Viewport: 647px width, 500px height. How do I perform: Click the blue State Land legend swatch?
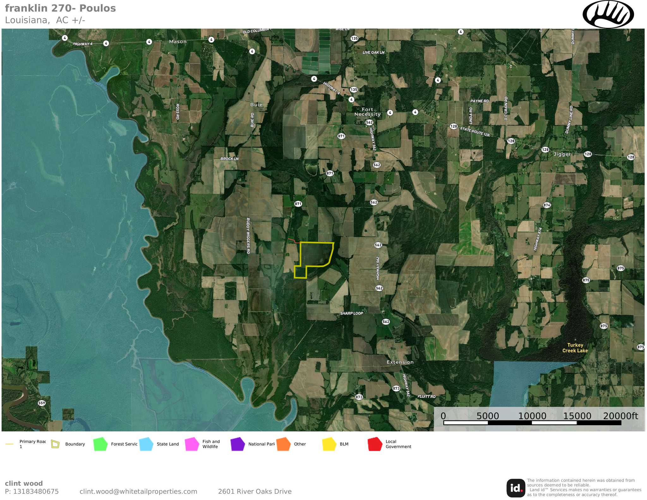click(146, 444)
